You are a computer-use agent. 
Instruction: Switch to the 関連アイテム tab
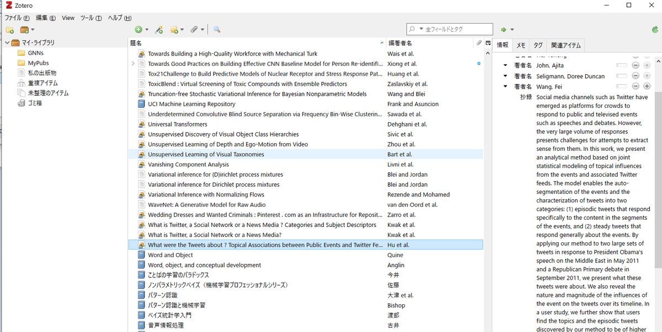click(565, 45)
